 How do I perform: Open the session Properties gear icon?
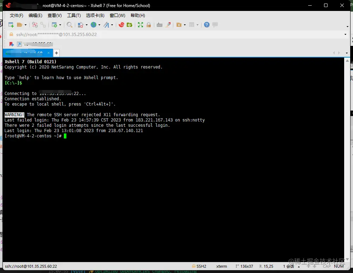(54, 25)
